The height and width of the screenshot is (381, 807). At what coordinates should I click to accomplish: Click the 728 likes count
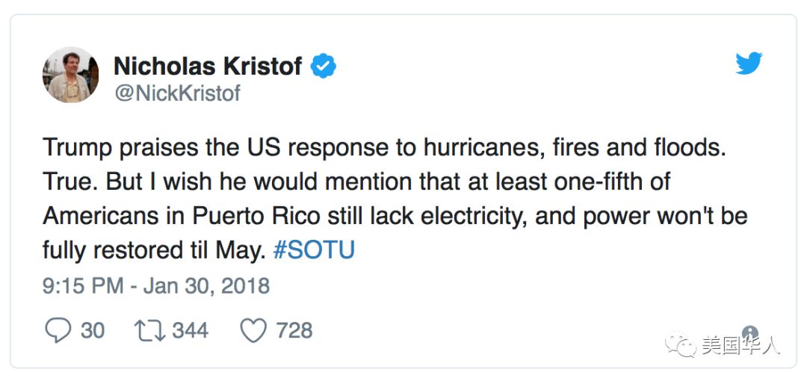pyautogui.click(x=294, y=330)
